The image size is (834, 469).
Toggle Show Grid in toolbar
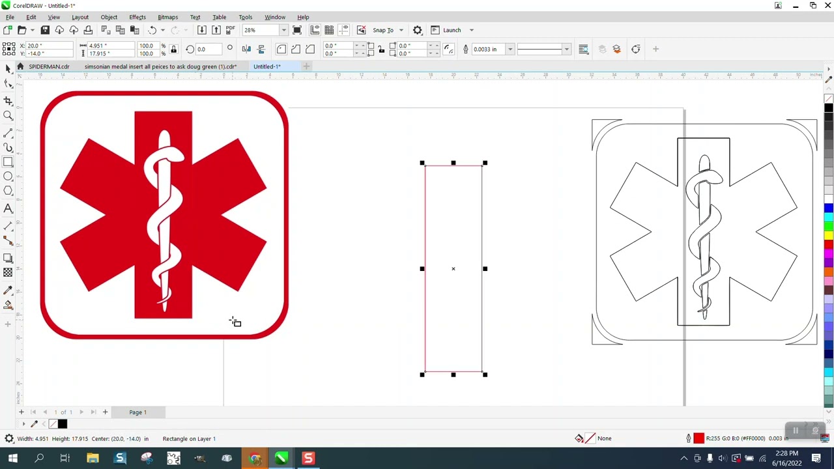point(329,30)
